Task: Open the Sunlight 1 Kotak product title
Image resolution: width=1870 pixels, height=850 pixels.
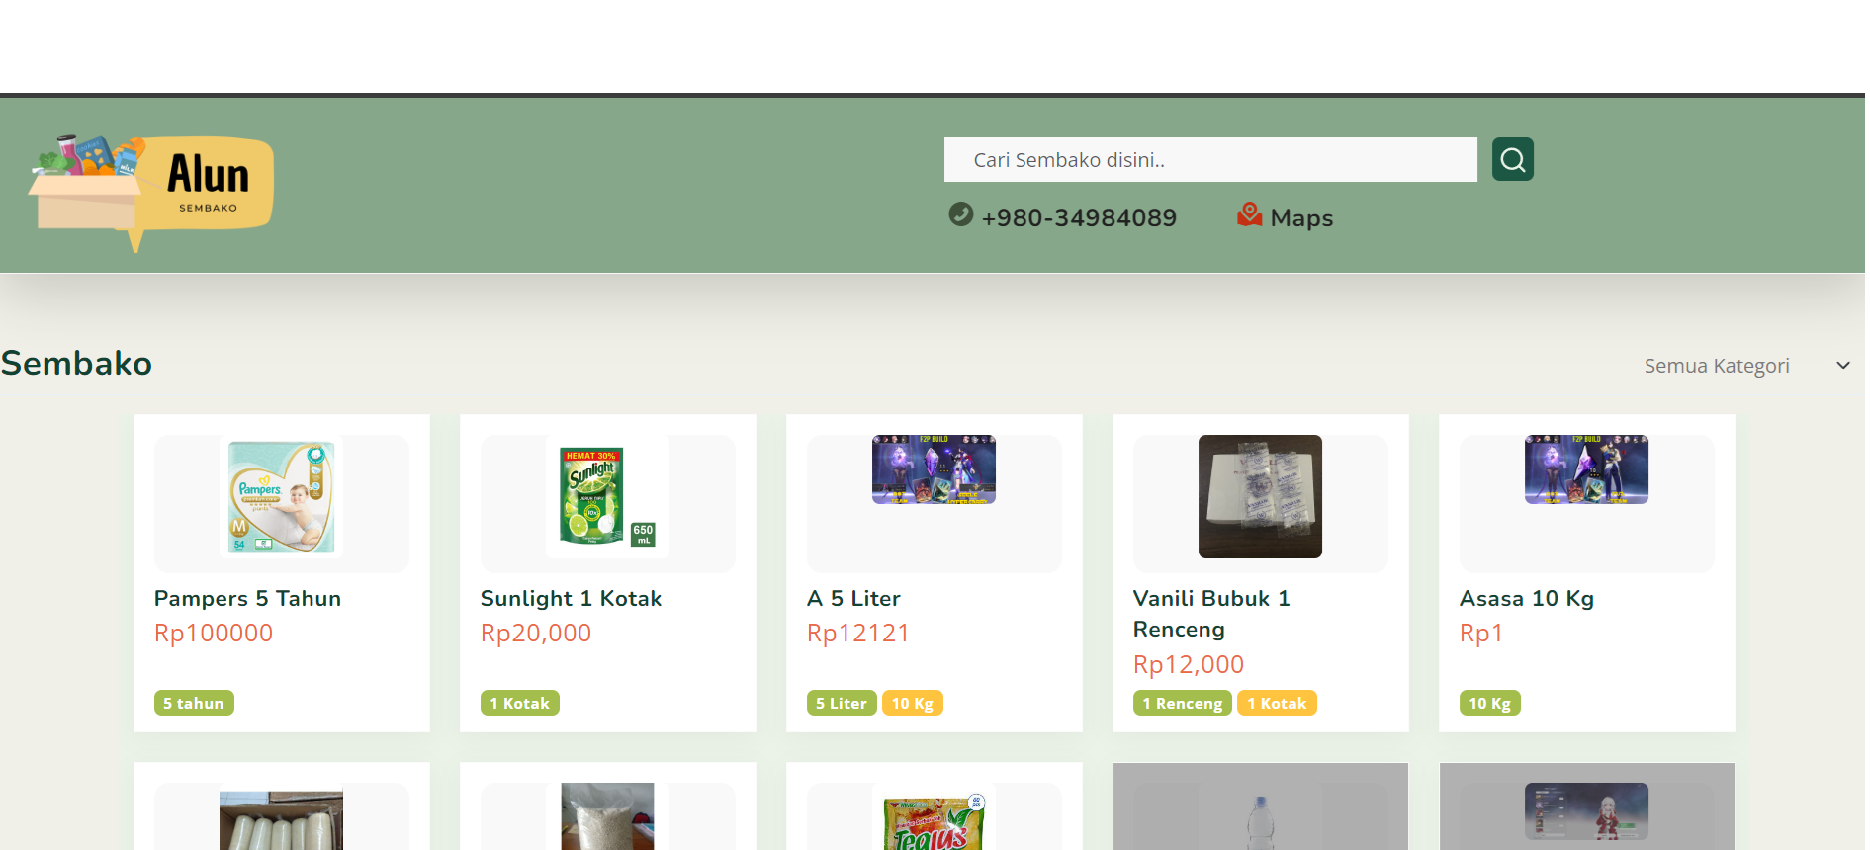Action: tap(571, 598)
